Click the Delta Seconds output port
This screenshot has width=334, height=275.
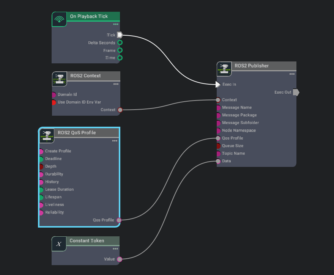point(120,43)
